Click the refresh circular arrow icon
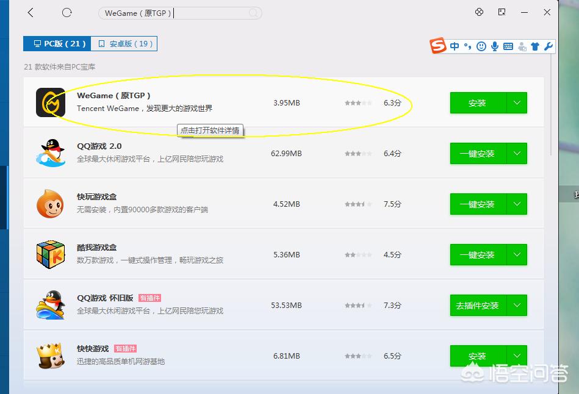Screen dimensions: 579x394 point(67,13)
